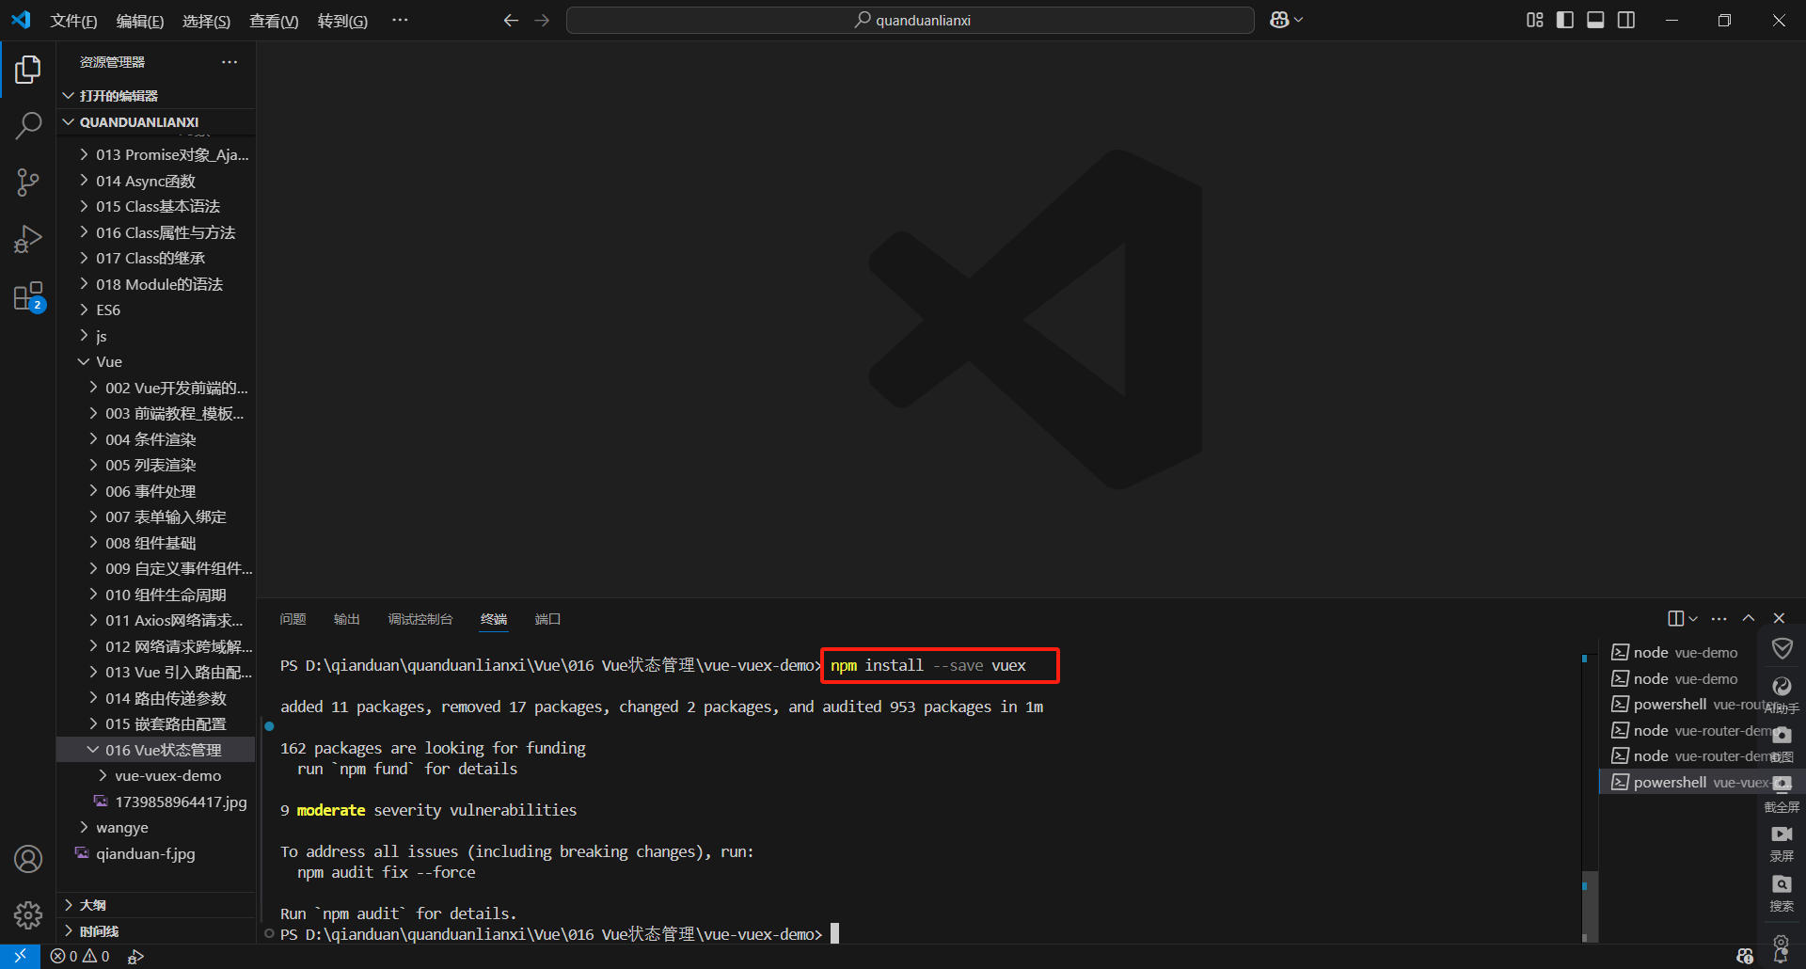Switch to the 问题 panel tab
The width and height of the screenshot is (1806, 969).
click(293, 619)
